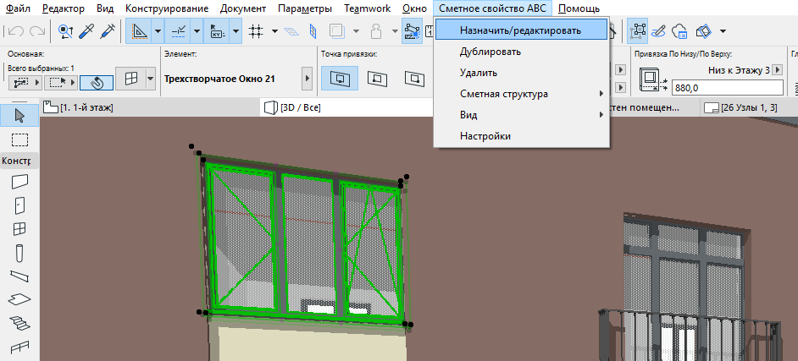Viewport: 798px width, 361px height.
Task: Toggle the magnet quick selection button
Action: [97, 82]
